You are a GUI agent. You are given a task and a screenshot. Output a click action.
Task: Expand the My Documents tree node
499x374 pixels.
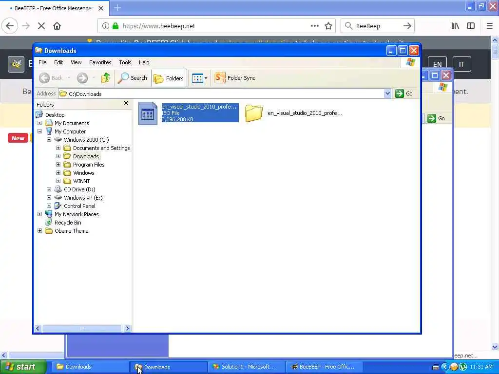click(40, 123)
